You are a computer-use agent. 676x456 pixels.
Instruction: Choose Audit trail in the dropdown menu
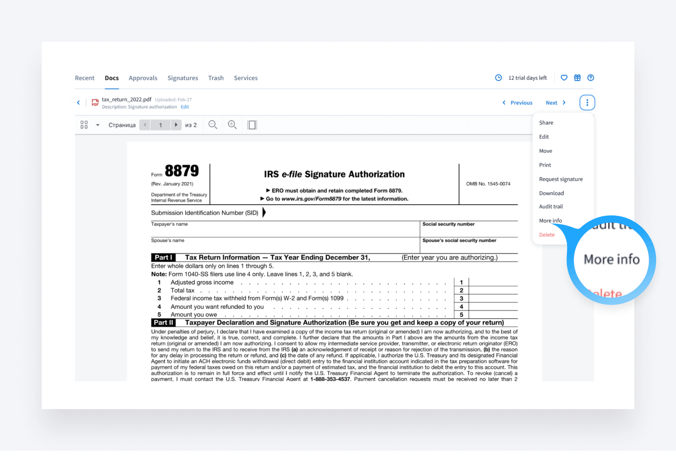pos(551,207)
